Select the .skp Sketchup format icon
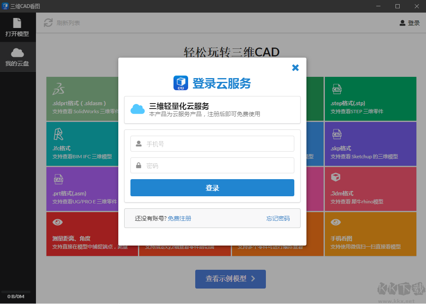Viewport: 426px width, 304px height. (x=337, y=134)
